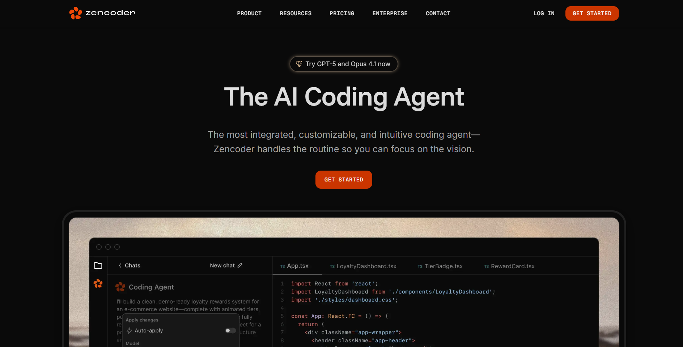Image resolution: width=683 pixels, height=347 pixels.
Task: Open the RESOURCES menu
Action: pyautogui.click(x=295, y=13)
